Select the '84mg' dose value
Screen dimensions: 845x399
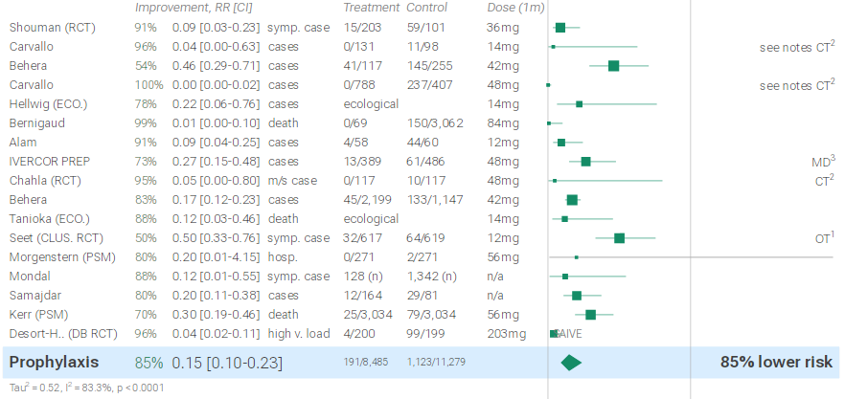pyautogui.click(x=503, y=122)
